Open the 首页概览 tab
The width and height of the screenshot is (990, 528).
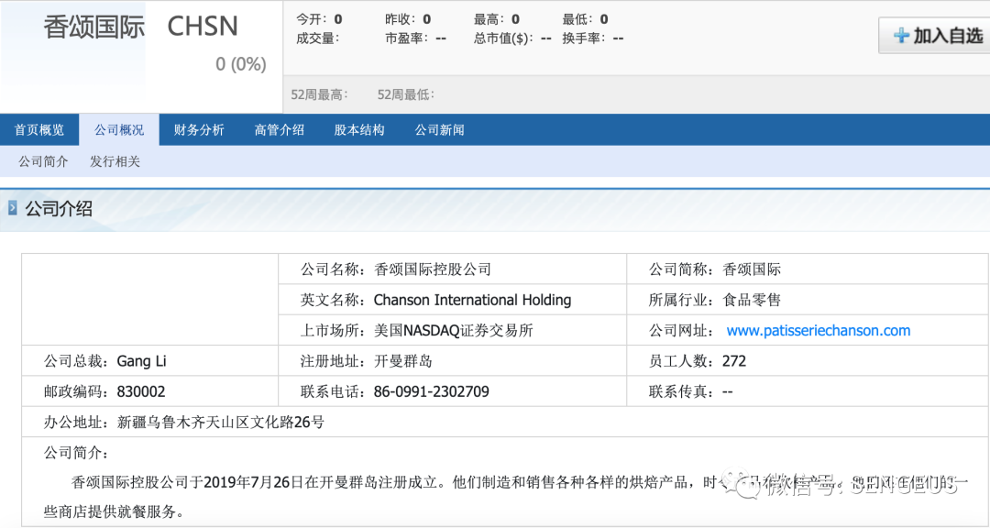pos(39,130)
